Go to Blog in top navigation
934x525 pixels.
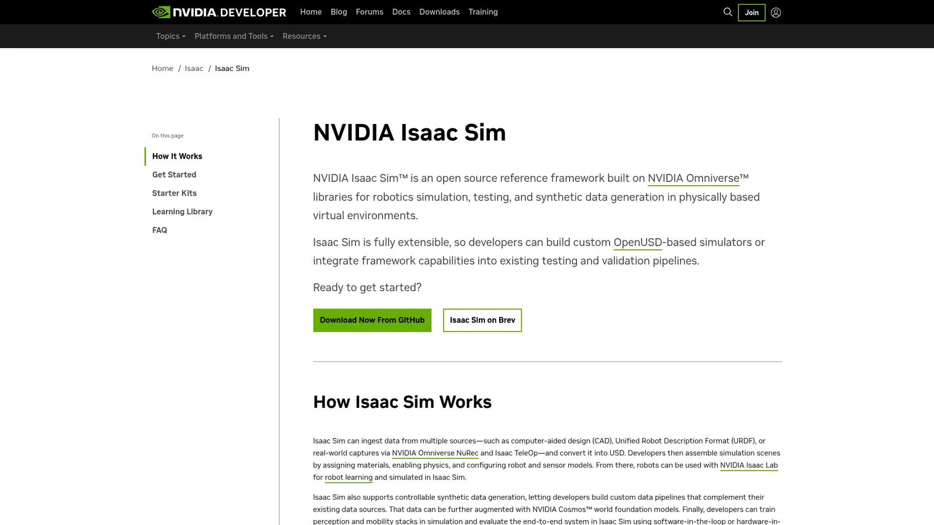[339, 12]
